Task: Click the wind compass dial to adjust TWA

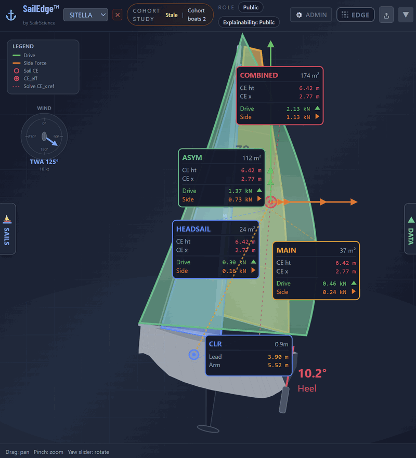Action: 44,136
